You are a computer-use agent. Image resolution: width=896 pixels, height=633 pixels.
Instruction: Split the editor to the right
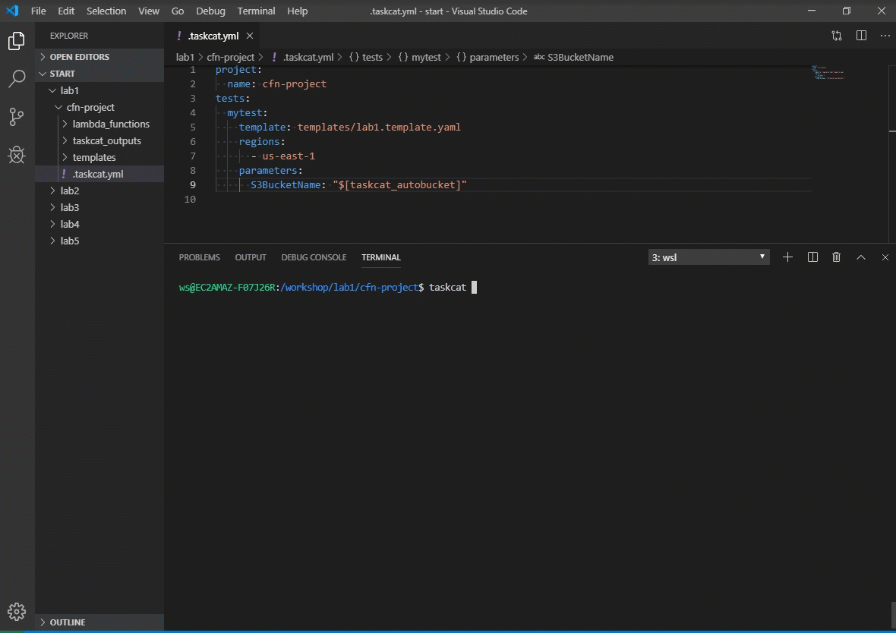tap(861, 36)
